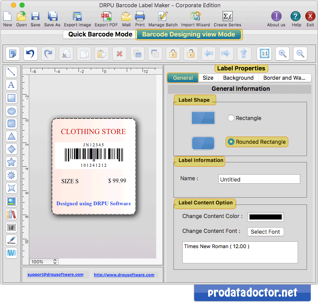The height and width of the screenshot is (302, 318).
Task: Cut the selected object
Action: pos(66,54)
